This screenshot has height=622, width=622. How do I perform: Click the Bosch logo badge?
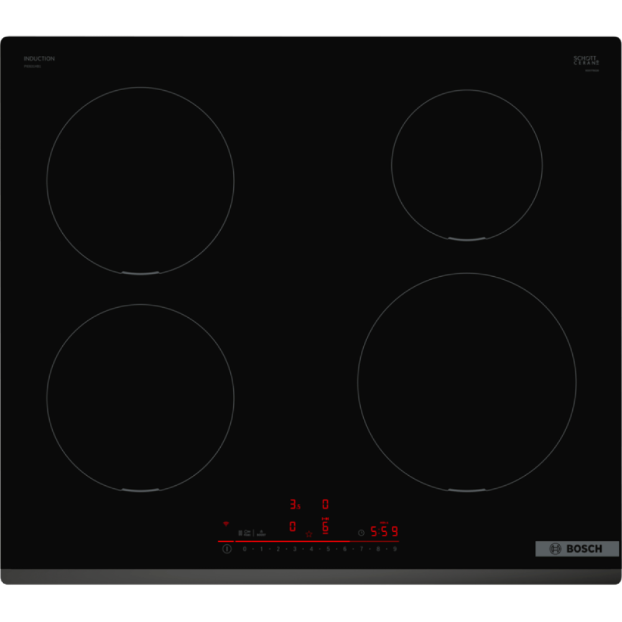[x=577, y=549]
